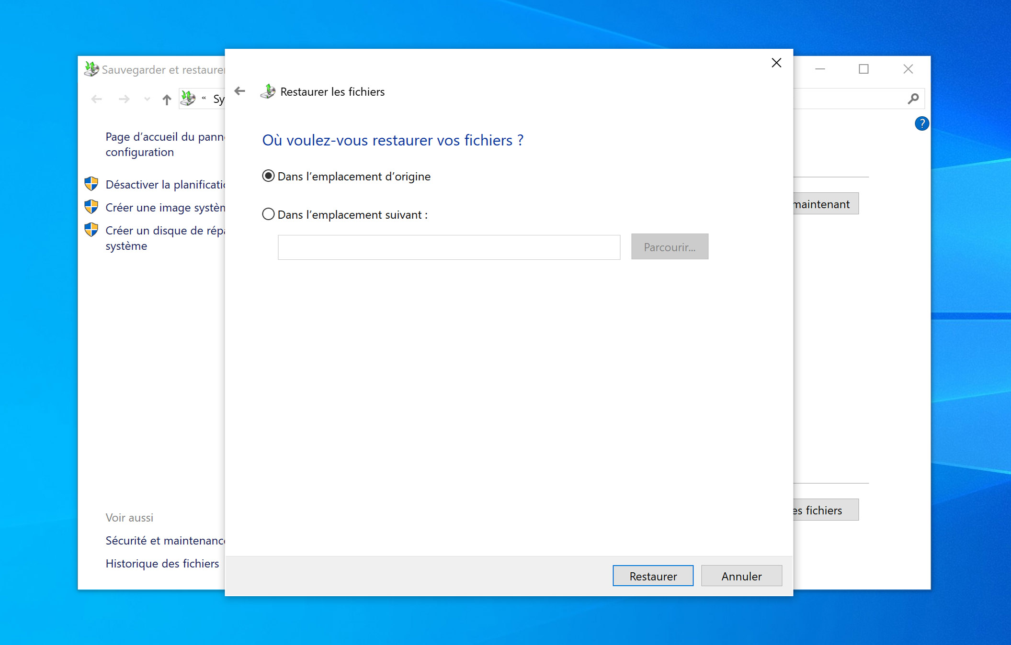Click the 'Sy' breadcrumb in the address bar
Image resolution: width=1011 pixels, height=645 pixels.
219,99
